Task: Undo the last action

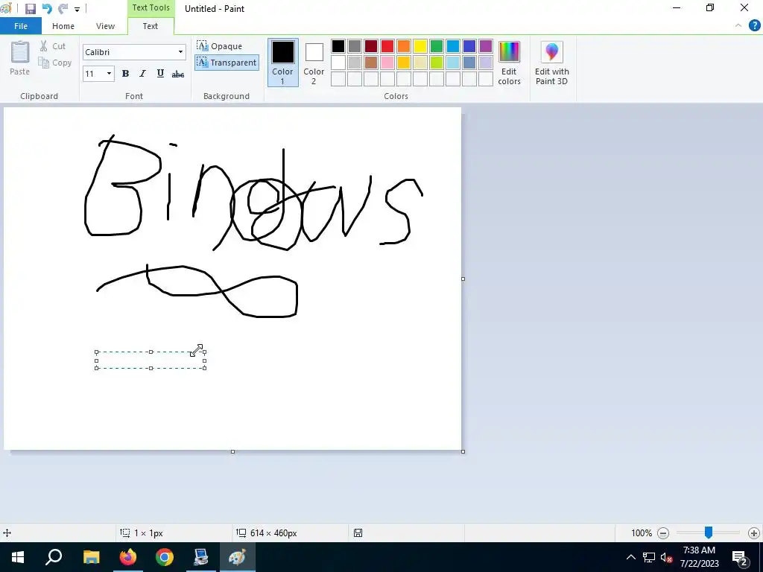Action: click(47, 9)
